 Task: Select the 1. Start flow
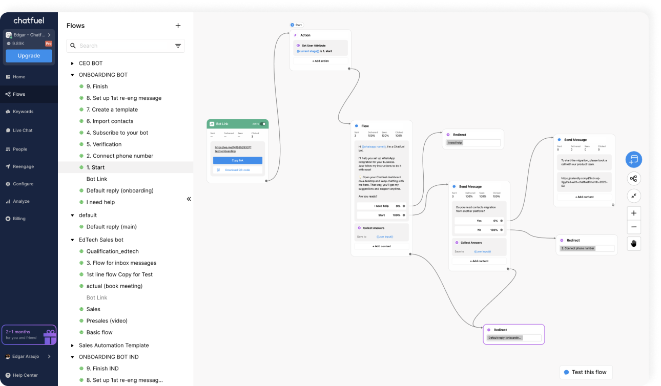[126, 167]
